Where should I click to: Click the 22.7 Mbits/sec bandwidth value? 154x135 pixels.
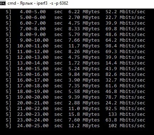coord(125,17)
